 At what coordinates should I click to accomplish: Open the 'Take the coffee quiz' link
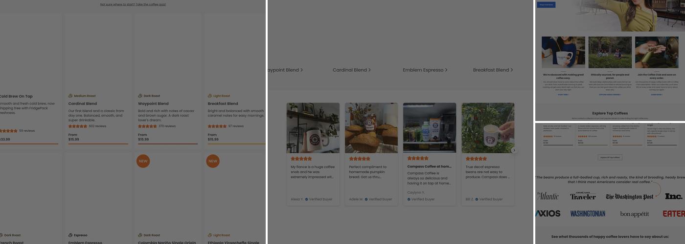151,4
